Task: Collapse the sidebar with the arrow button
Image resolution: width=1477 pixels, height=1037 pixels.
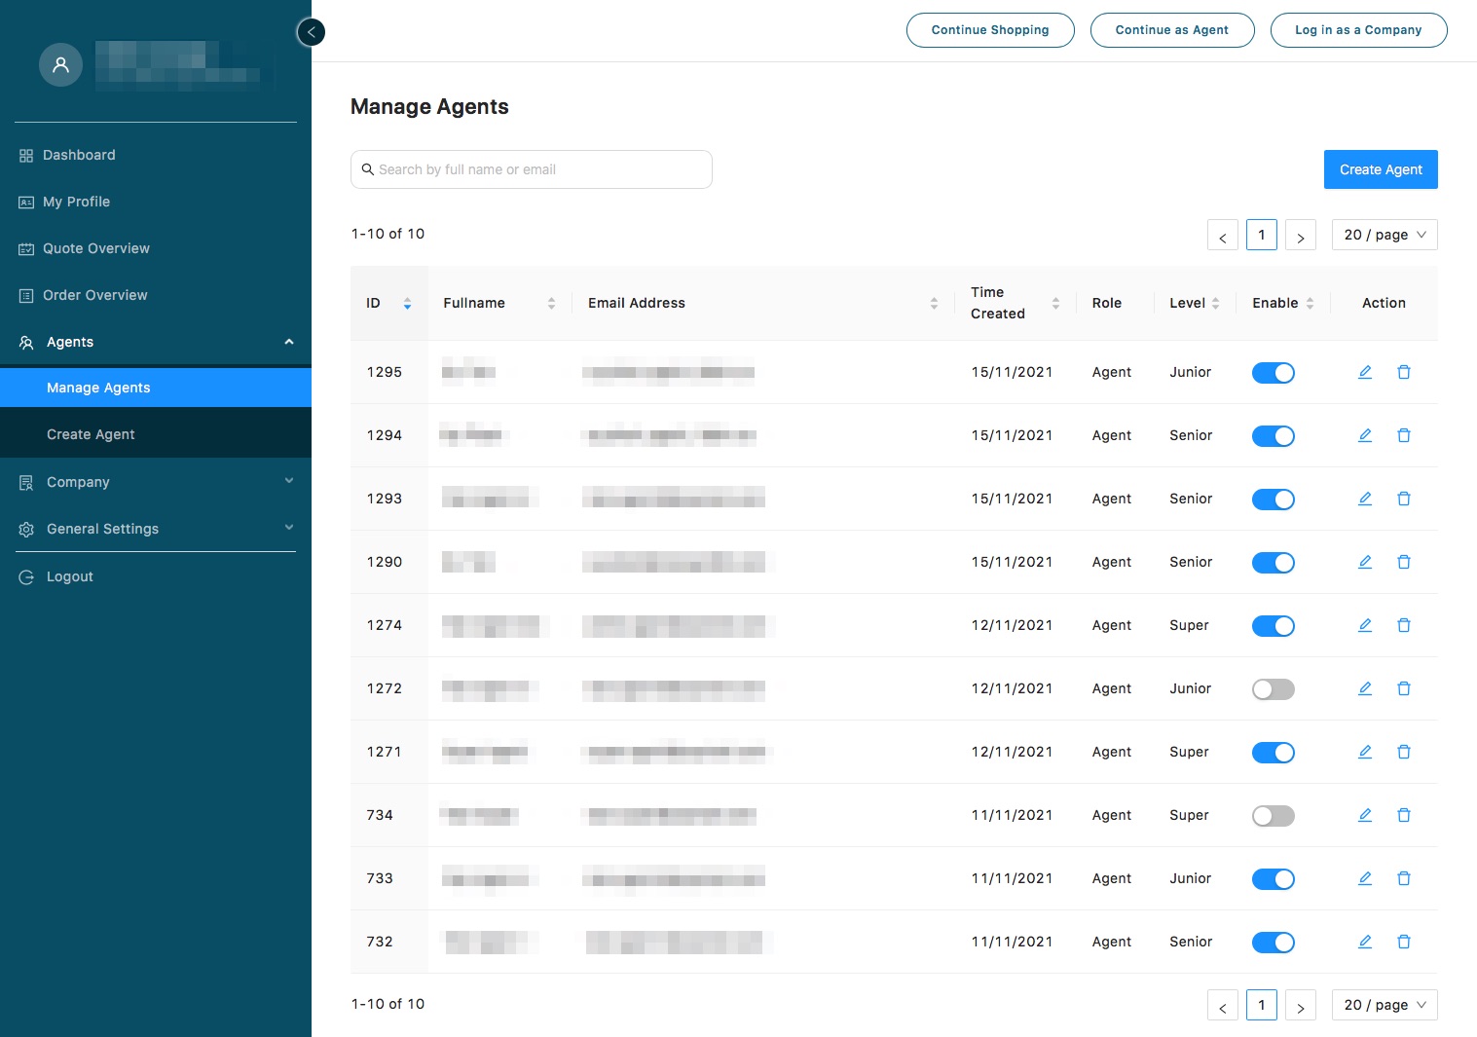Action: [311, 32]
